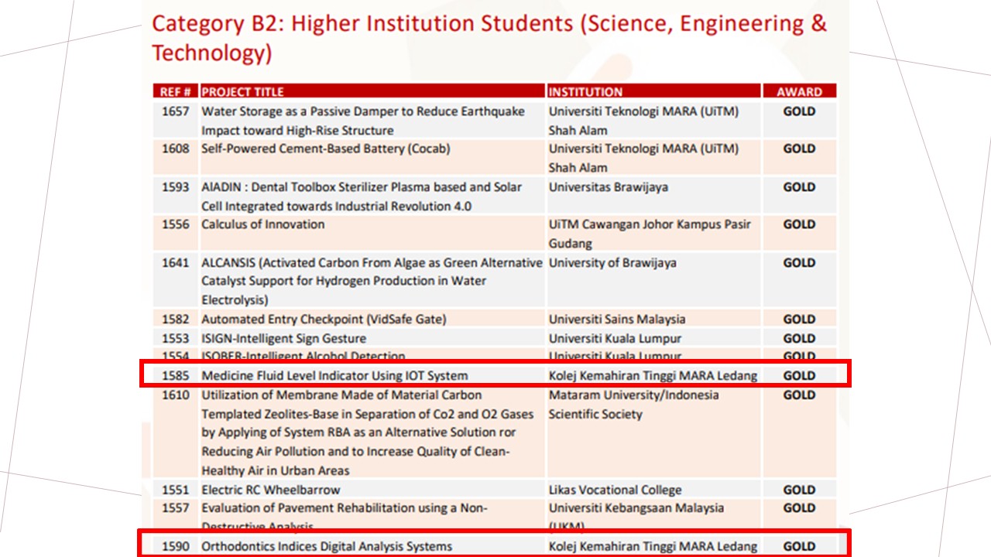Viewport: 991px width, 557px height.
Task: Select the "Mataram University/Indonesia Scientific Society" cell
Action: (x=633, y=405)
